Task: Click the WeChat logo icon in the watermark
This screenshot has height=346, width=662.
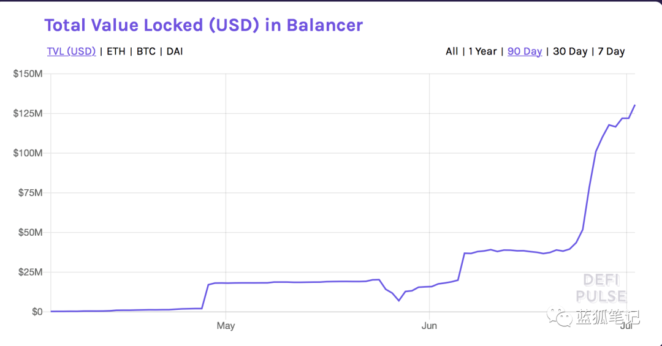Action: (560, 317)
